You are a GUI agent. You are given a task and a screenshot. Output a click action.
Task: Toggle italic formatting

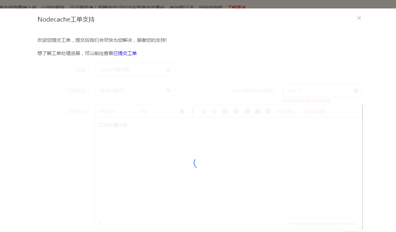[193, 112]
